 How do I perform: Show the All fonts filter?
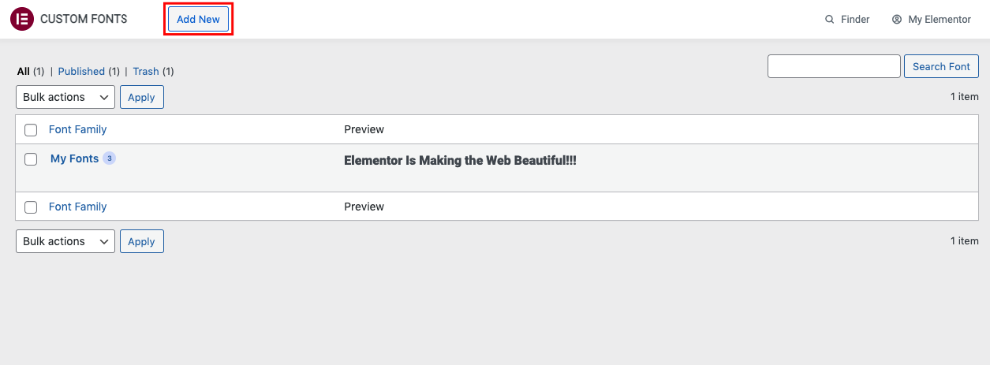point(24,71)
